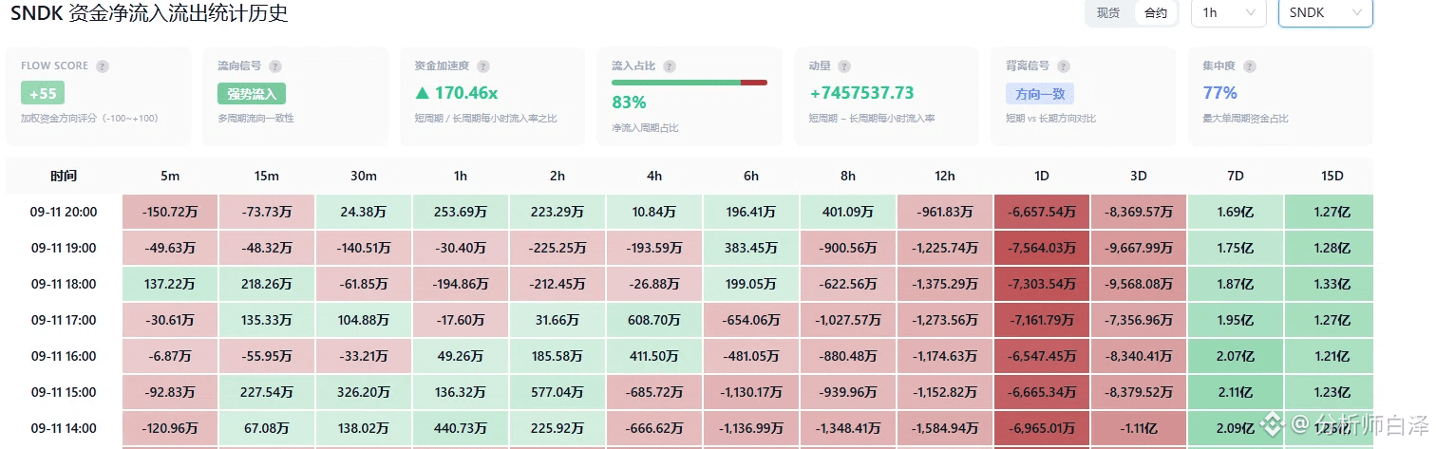Screen dimensions: 1436x449
Task: Open the 1h interval dropdown
Action: [1228, 12]
